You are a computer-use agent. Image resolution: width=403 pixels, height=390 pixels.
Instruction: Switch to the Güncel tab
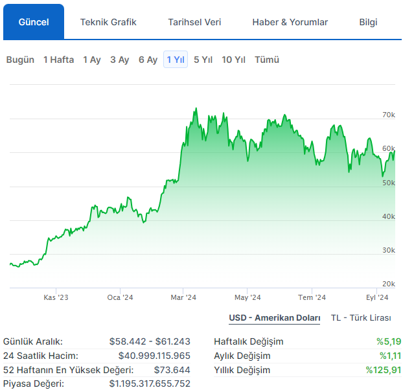click(x=34, y=22)
